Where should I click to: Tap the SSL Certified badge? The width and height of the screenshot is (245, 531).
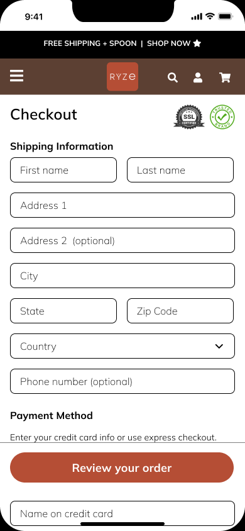(189, 117)
